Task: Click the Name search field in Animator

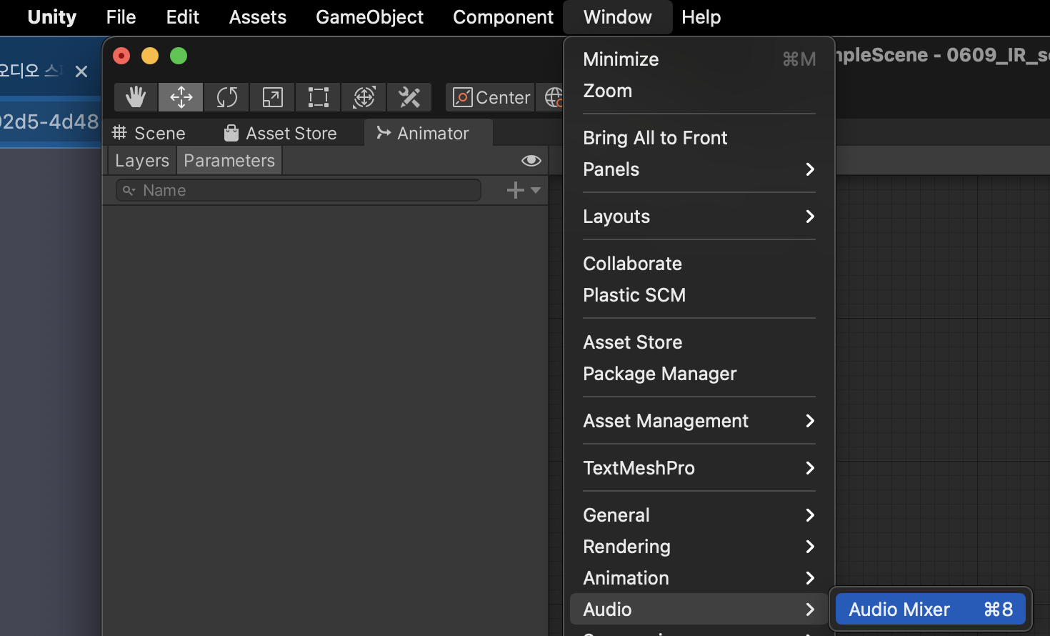Action: 299,190
